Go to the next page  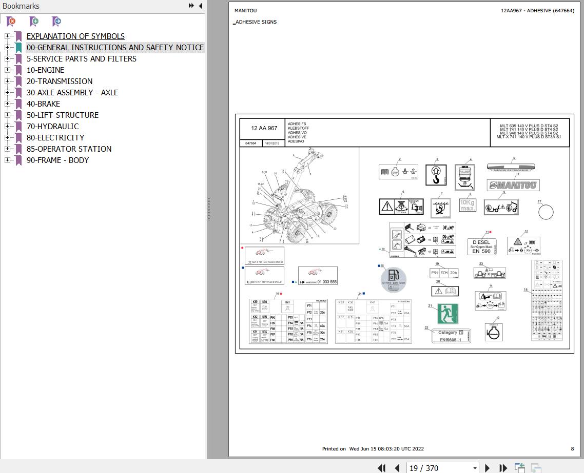pyautogui.click(x=487, y=468)
